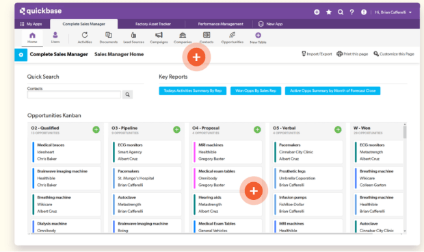Open Hearing aids Metastrength card
424x252 pixels.
click(x=227, y=204)
